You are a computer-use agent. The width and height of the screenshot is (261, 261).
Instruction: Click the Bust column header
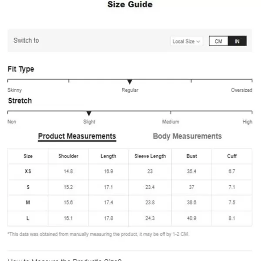pos(191,156)
